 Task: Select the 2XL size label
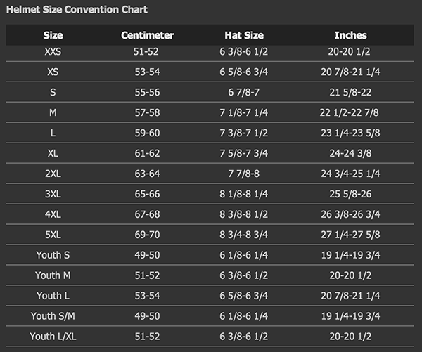coord(53,174)
